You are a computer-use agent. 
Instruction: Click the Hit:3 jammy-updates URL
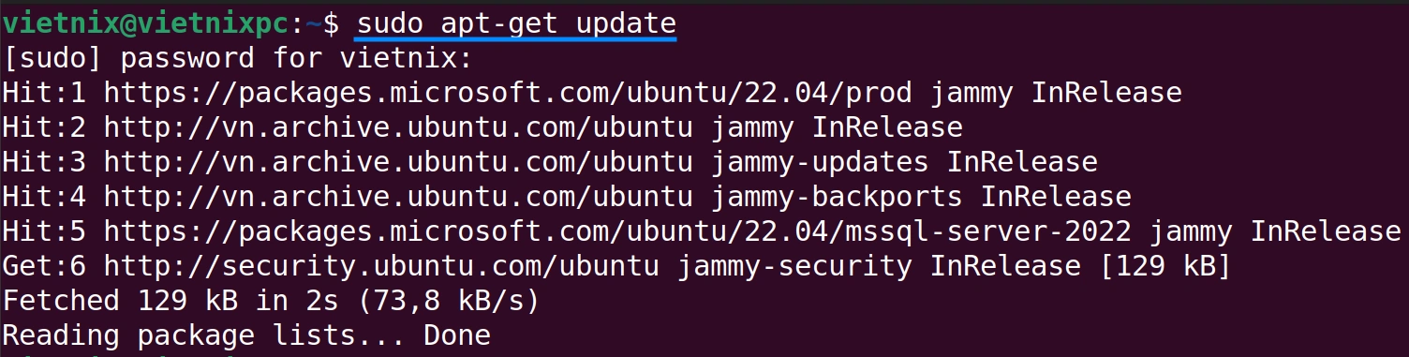397,162
